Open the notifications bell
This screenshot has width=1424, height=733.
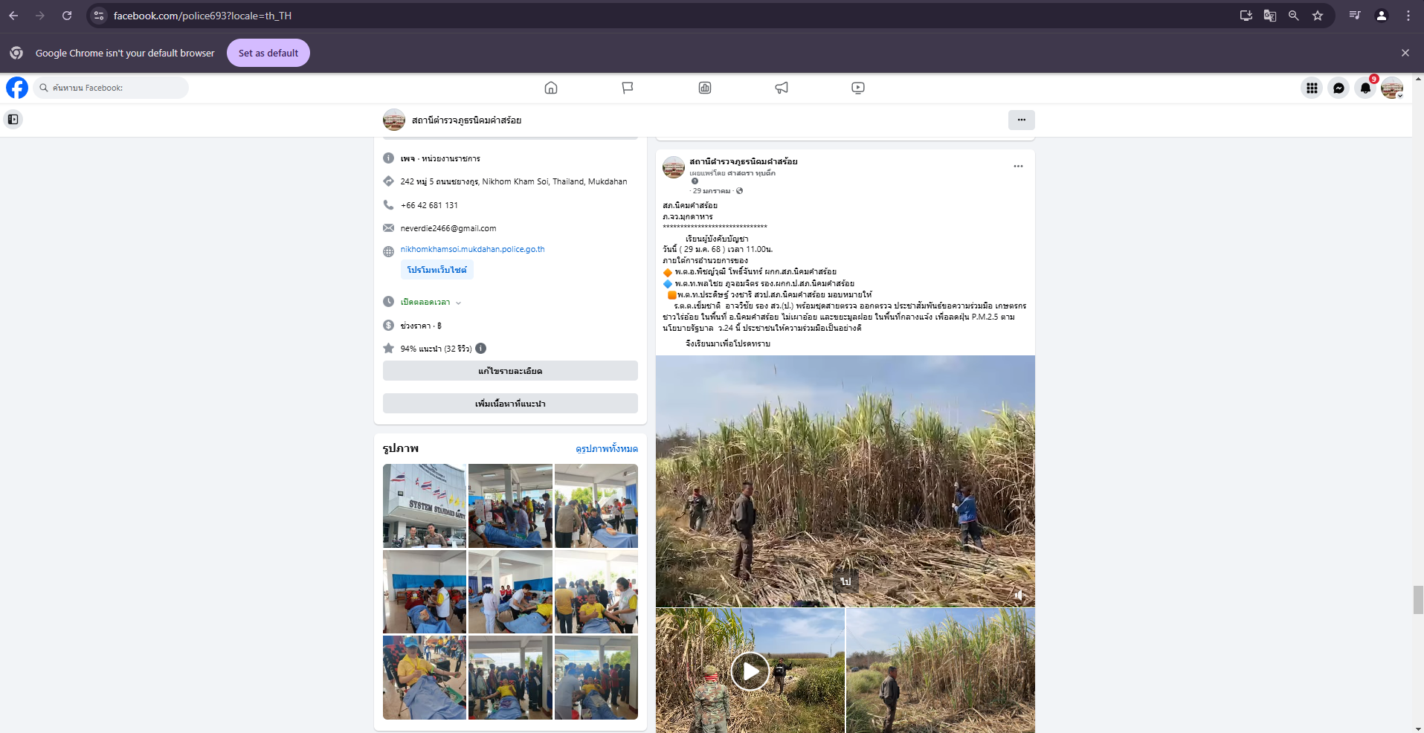[x=1365, y=88]
